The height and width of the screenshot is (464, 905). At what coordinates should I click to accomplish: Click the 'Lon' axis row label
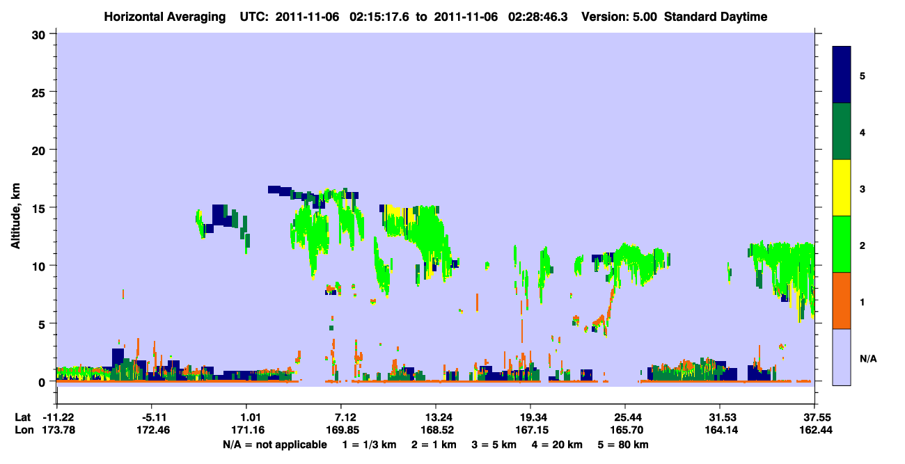click(24, 430)
